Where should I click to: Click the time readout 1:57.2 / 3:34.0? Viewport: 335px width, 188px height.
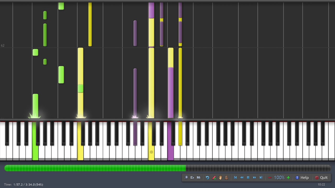click(24, 185)
